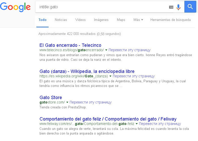Open Herramientas de búsqueda options
198x141 pixels.
point(170,20)
